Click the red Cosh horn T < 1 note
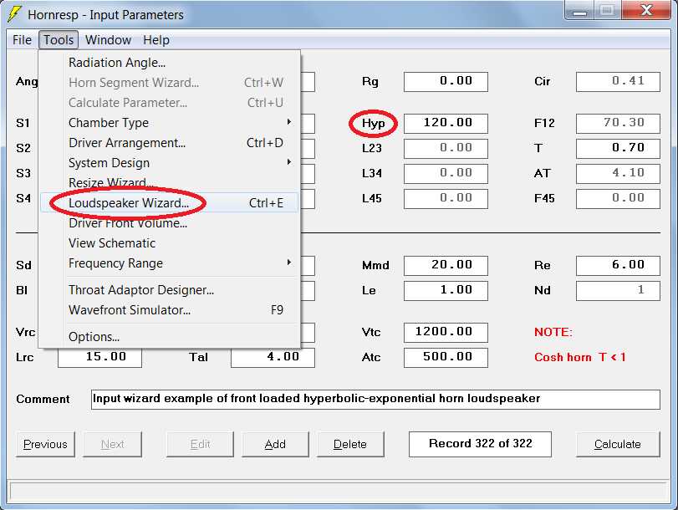This screenshot has width=678, height=510. 580,357
